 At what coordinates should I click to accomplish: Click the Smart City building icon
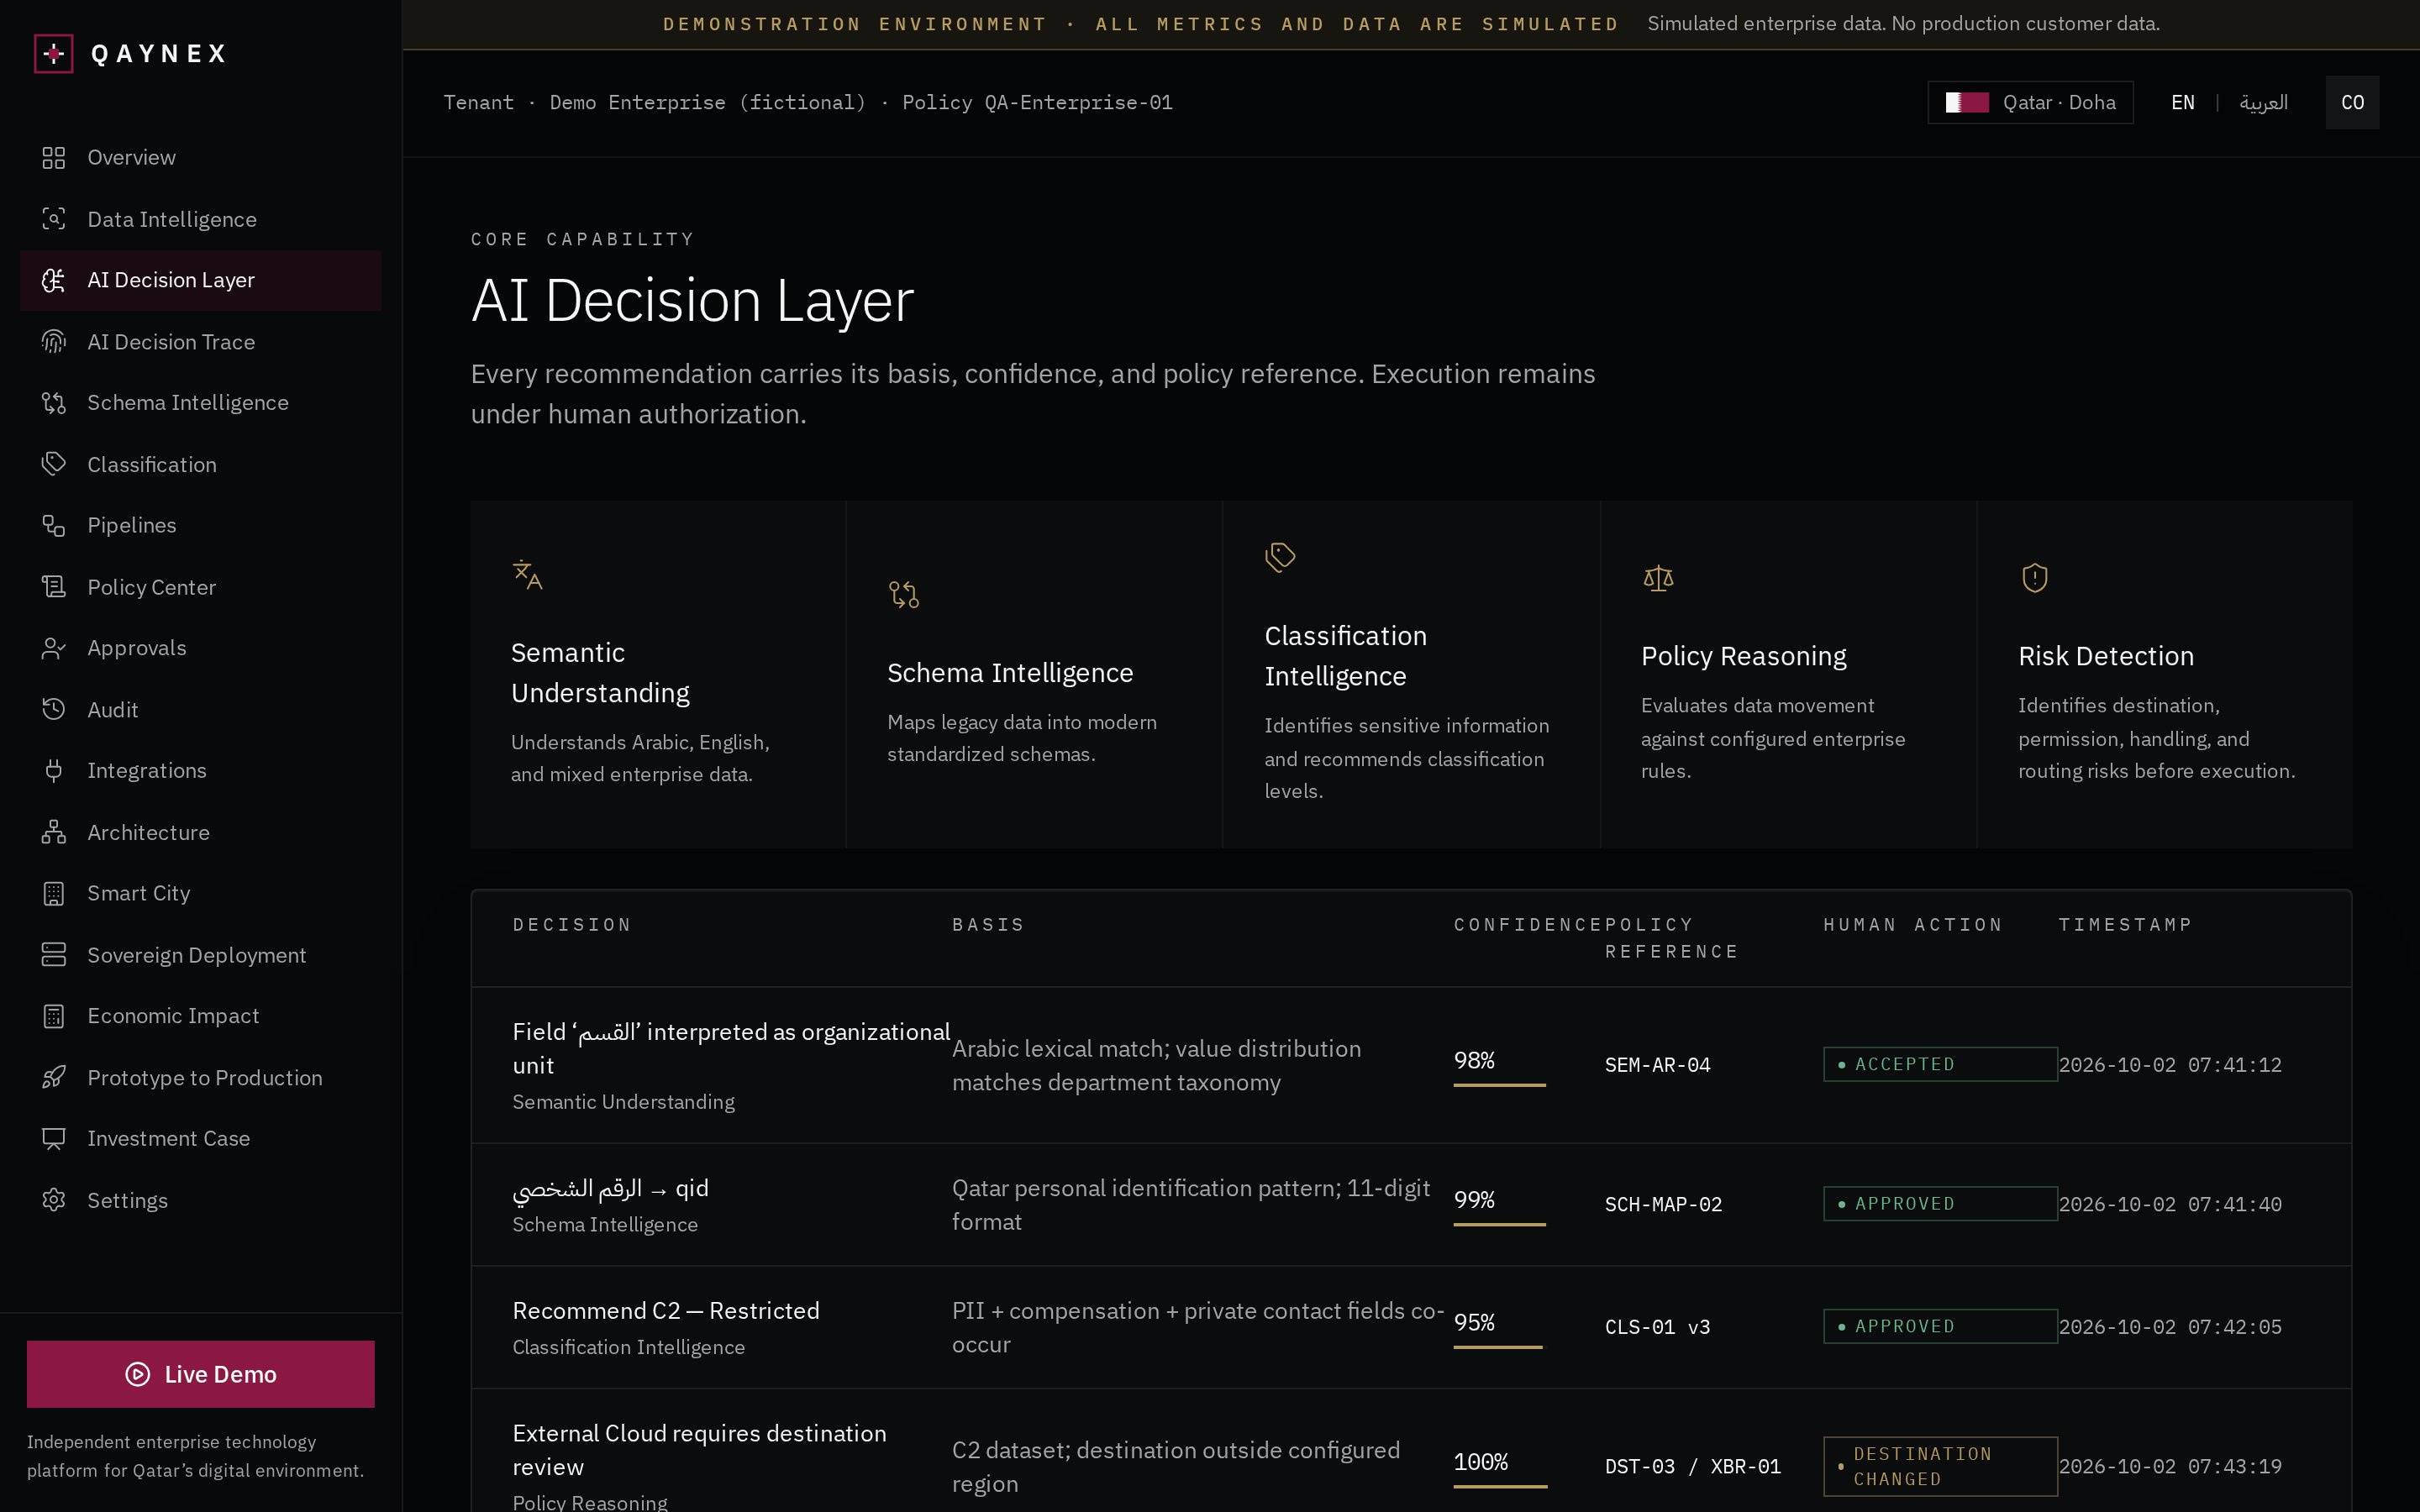pos(54,894)
